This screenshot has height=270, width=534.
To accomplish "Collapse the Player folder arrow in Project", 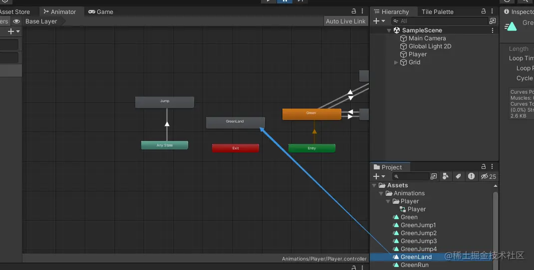I will (x=388, y=201).
